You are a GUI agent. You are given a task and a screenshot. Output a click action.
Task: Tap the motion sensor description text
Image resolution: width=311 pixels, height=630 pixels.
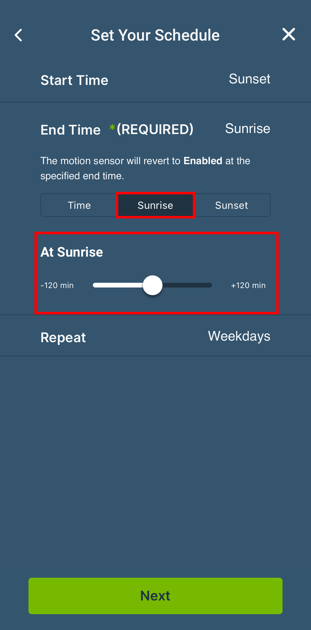coord(145,168)
